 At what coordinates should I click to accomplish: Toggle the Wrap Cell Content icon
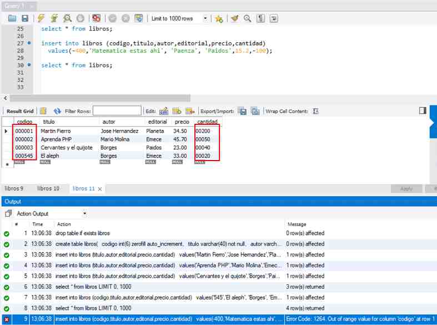point(315,111)
